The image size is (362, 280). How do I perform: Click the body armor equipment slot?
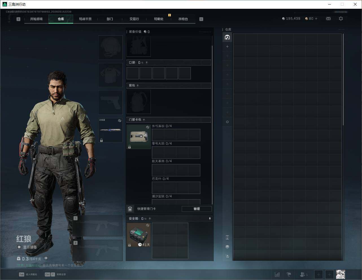point(110,75)
